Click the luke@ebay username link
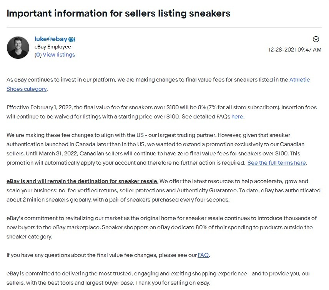Viewport: 329px width, 290px height. [51, 39]
